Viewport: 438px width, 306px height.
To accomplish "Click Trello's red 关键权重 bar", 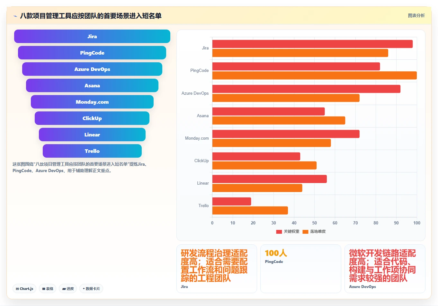I will click(x=232, y=202).
